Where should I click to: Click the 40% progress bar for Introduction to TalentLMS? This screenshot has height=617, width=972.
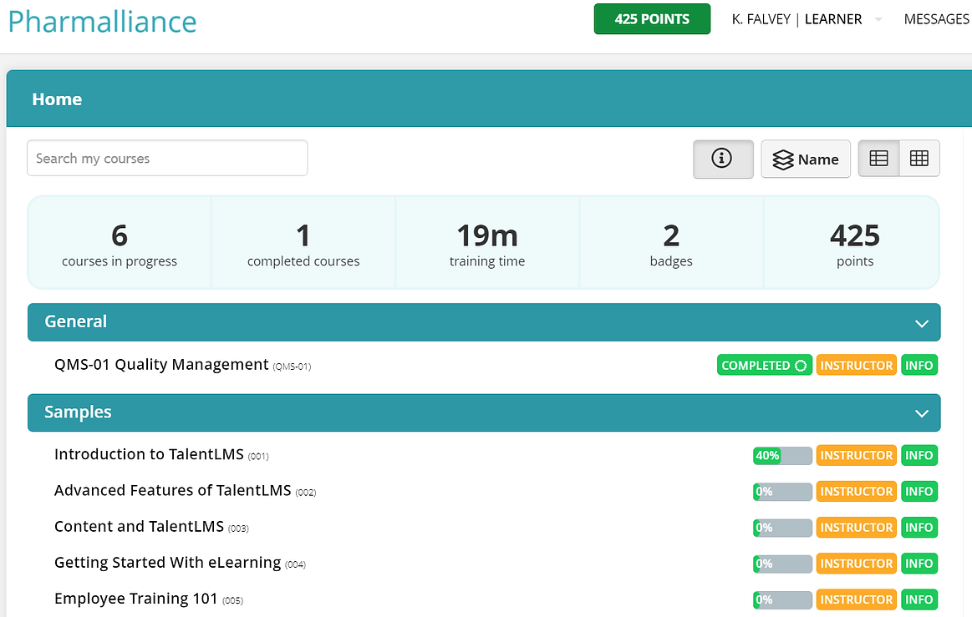(782, 455)
